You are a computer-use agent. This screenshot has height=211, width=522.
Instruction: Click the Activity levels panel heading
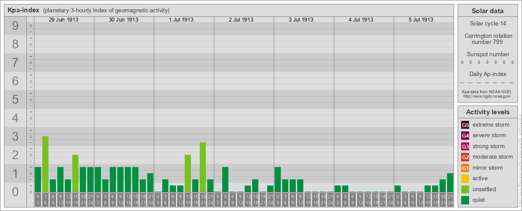[488, 112]
